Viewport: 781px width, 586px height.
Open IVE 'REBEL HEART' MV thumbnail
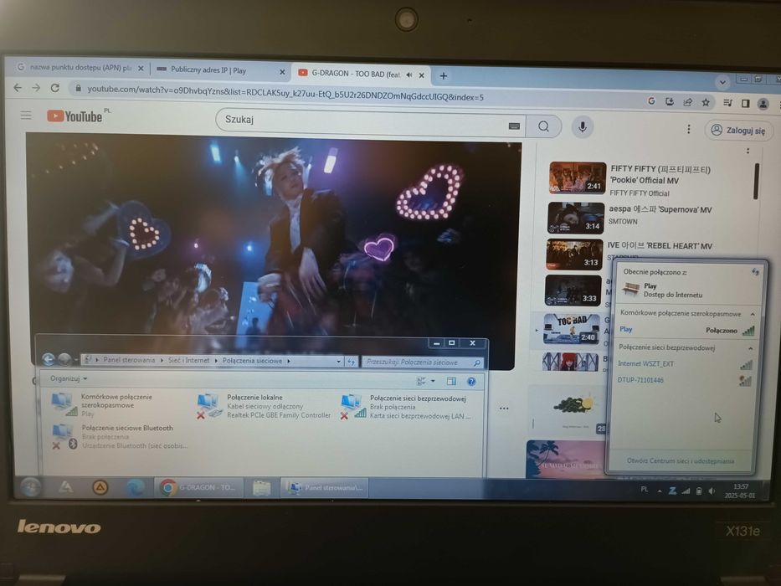pos(574,254)
